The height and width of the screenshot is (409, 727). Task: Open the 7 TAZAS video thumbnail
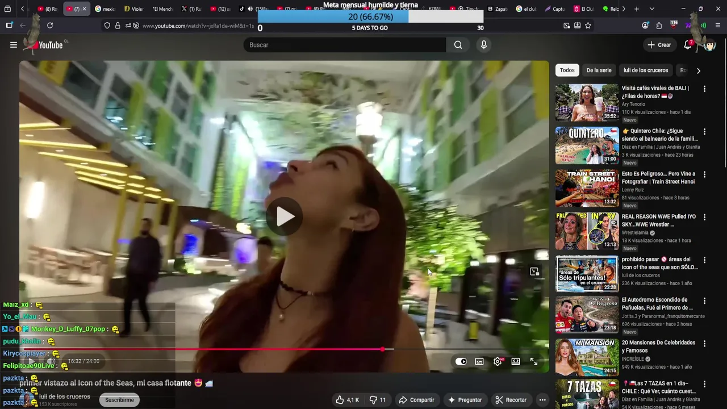pyautogui.click(x=587, y=394)
